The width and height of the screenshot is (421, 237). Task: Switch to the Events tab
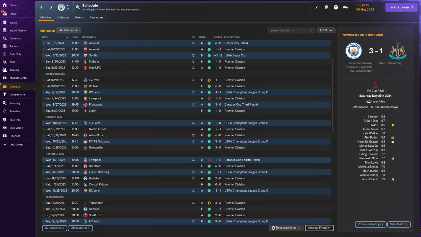tap(79, 17)
